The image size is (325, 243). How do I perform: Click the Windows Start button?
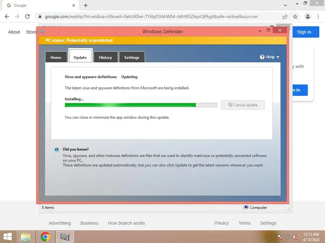tap(8, 237)
